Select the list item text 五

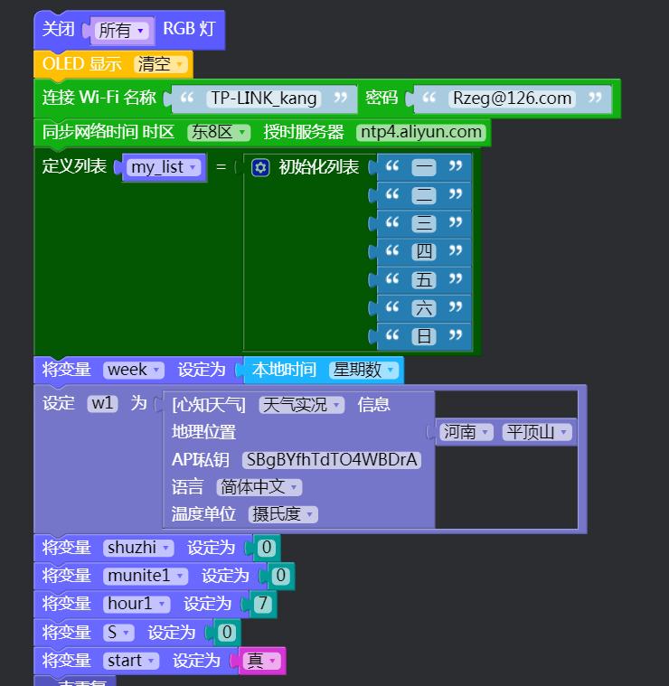tap(423, 279)
